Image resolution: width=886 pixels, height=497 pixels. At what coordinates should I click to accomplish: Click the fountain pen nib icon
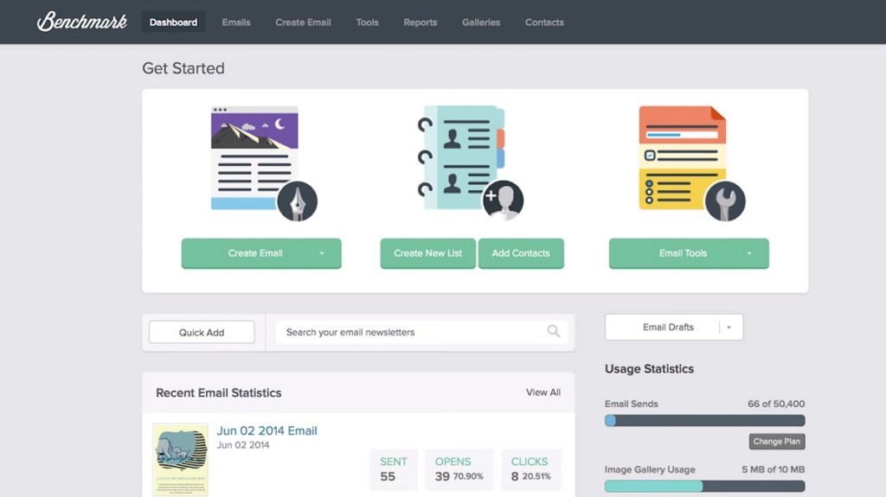298,201
